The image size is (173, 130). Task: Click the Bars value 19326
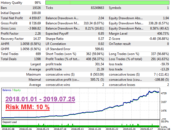[x=36, y=8]
